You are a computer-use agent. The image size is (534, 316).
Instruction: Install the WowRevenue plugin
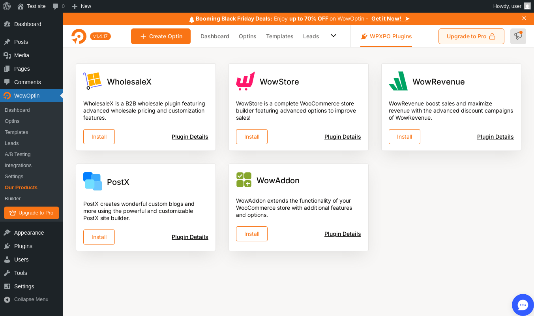[405, 137]
